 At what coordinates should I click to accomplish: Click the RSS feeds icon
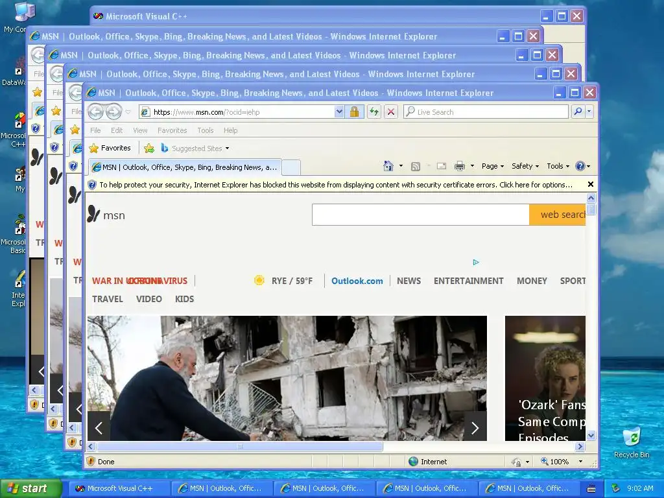(x=416, y=167)
